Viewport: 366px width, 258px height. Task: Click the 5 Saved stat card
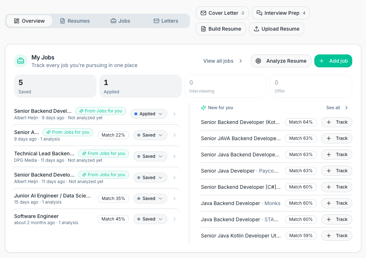55,86
